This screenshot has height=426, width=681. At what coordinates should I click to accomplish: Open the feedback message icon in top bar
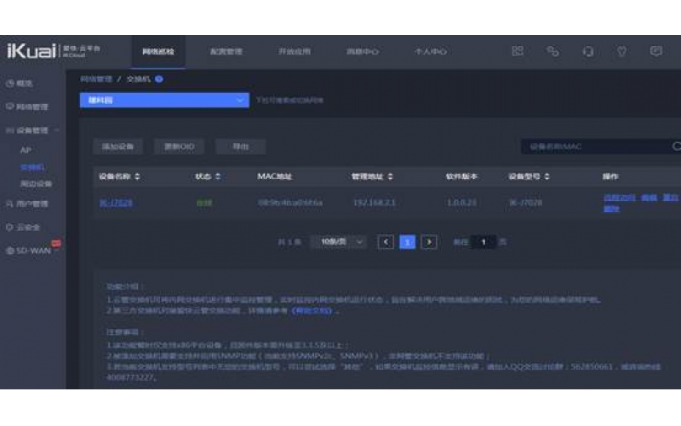coord(656,51)
